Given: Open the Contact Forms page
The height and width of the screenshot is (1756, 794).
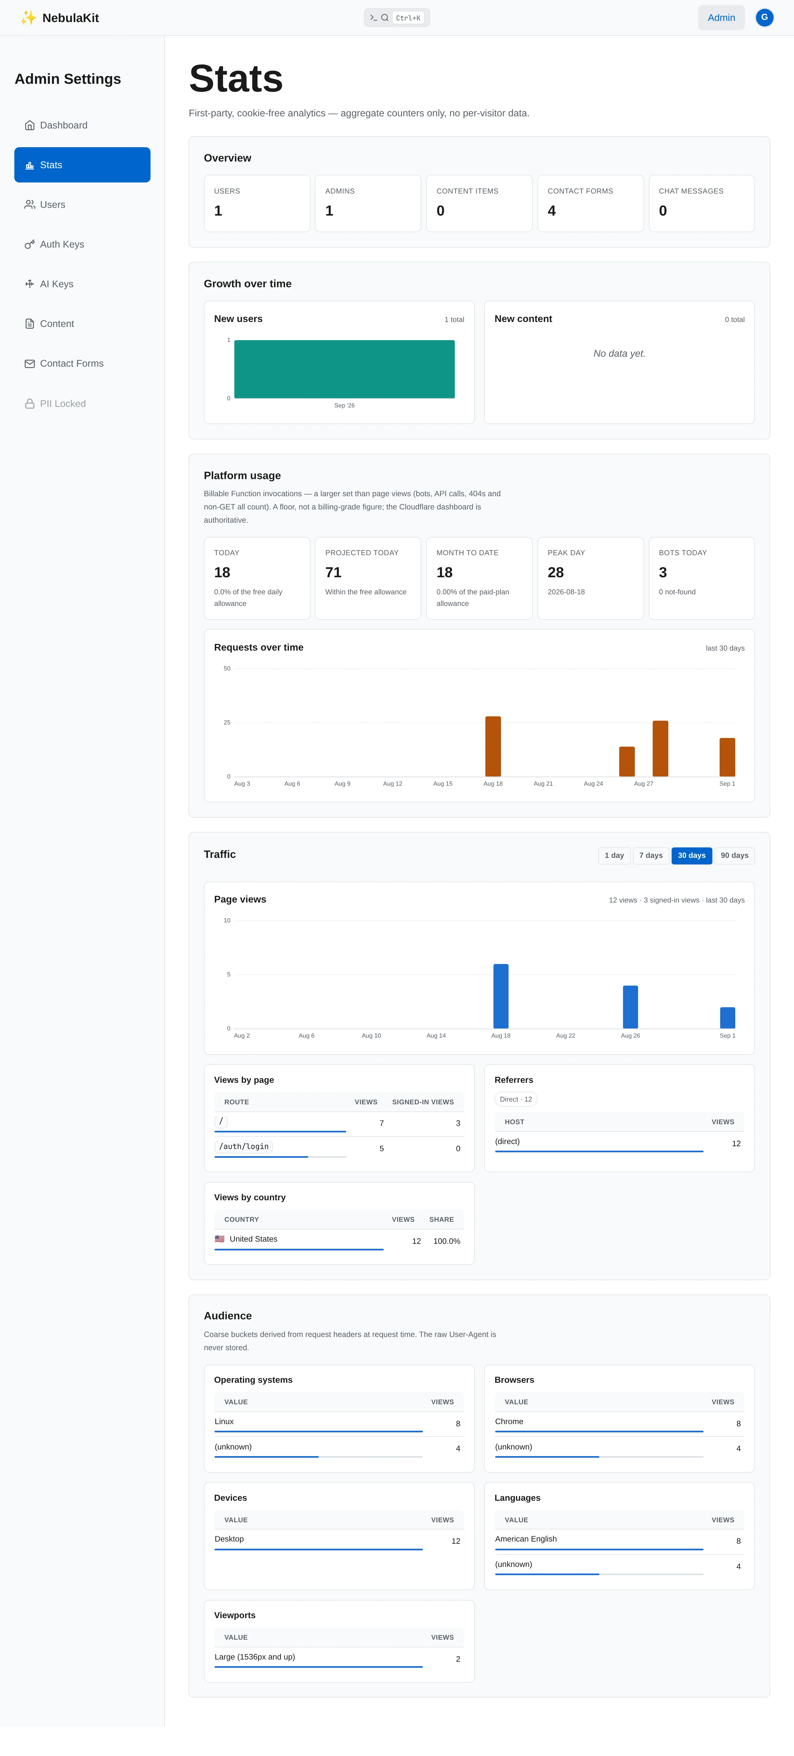Looking at the screenshot, I should (x=82, y=364).
